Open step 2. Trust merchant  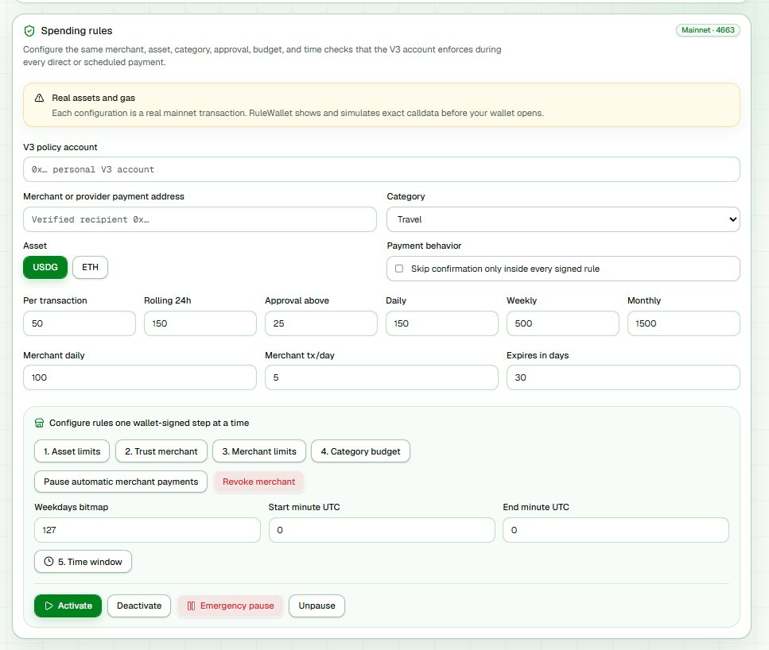(x=161, y=451)
